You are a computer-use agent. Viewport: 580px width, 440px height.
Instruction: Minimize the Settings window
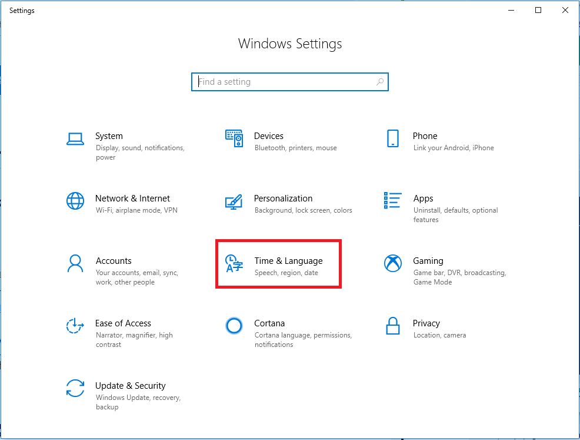(511, 11)
